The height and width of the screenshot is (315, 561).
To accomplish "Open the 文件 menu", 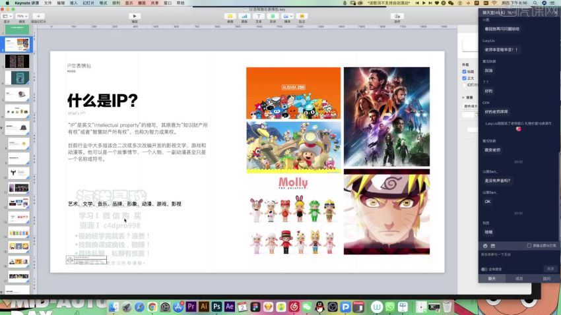I will tap(48, 3).
